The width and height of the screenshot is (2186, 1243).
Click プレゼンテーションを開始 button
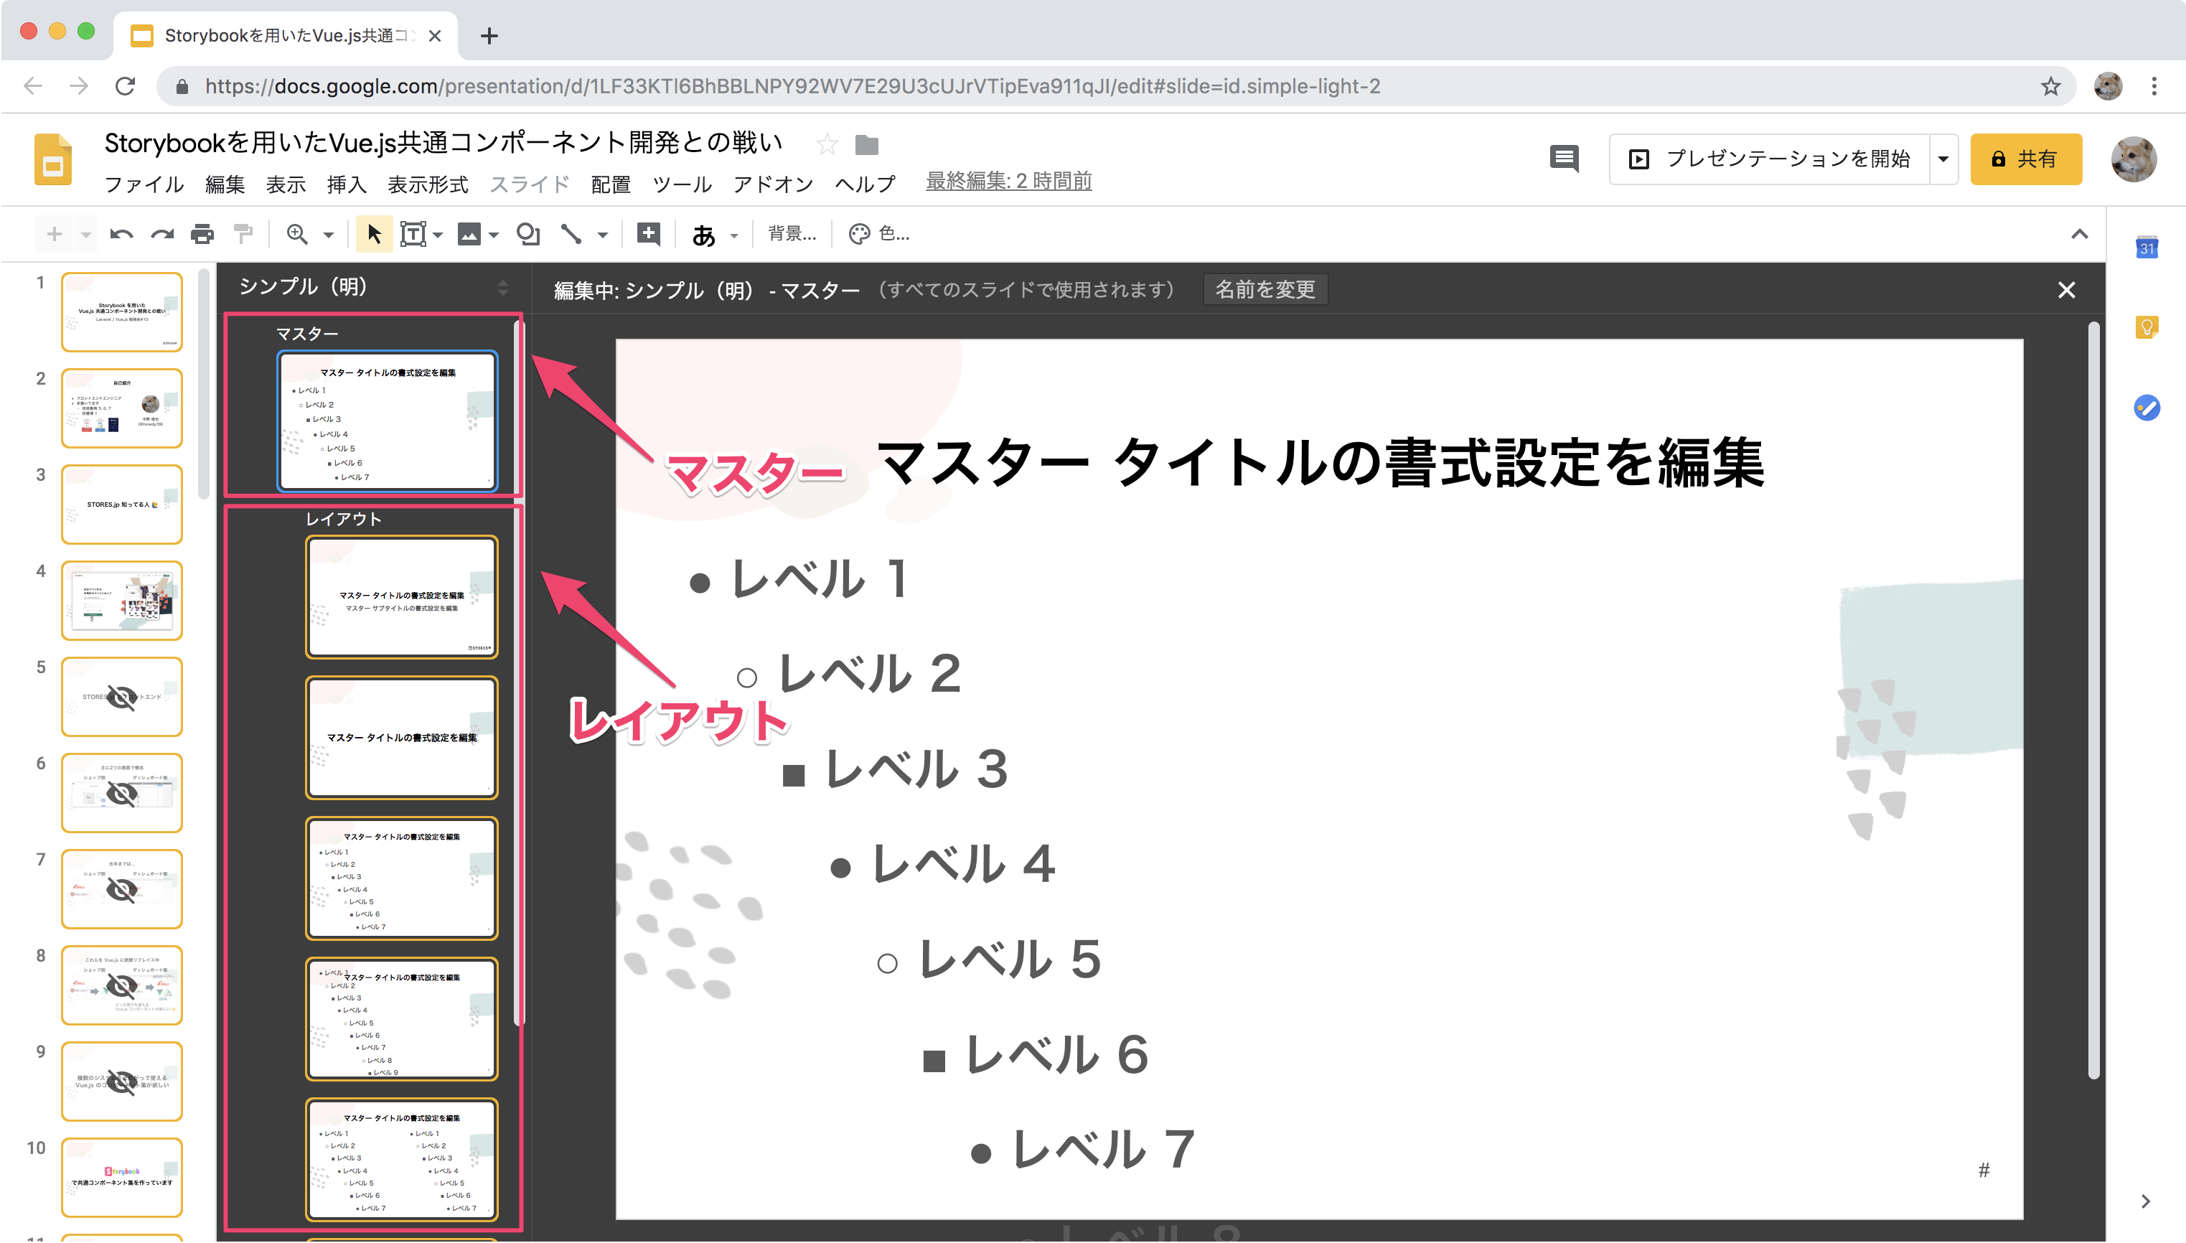(1770, 159)
